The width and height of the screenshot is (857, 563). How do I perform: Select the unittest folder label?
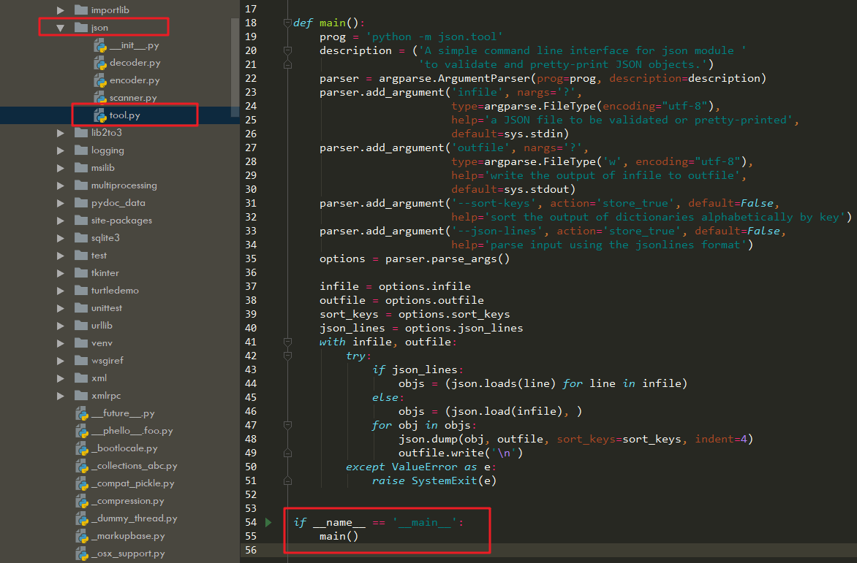[x=107, y=308]
